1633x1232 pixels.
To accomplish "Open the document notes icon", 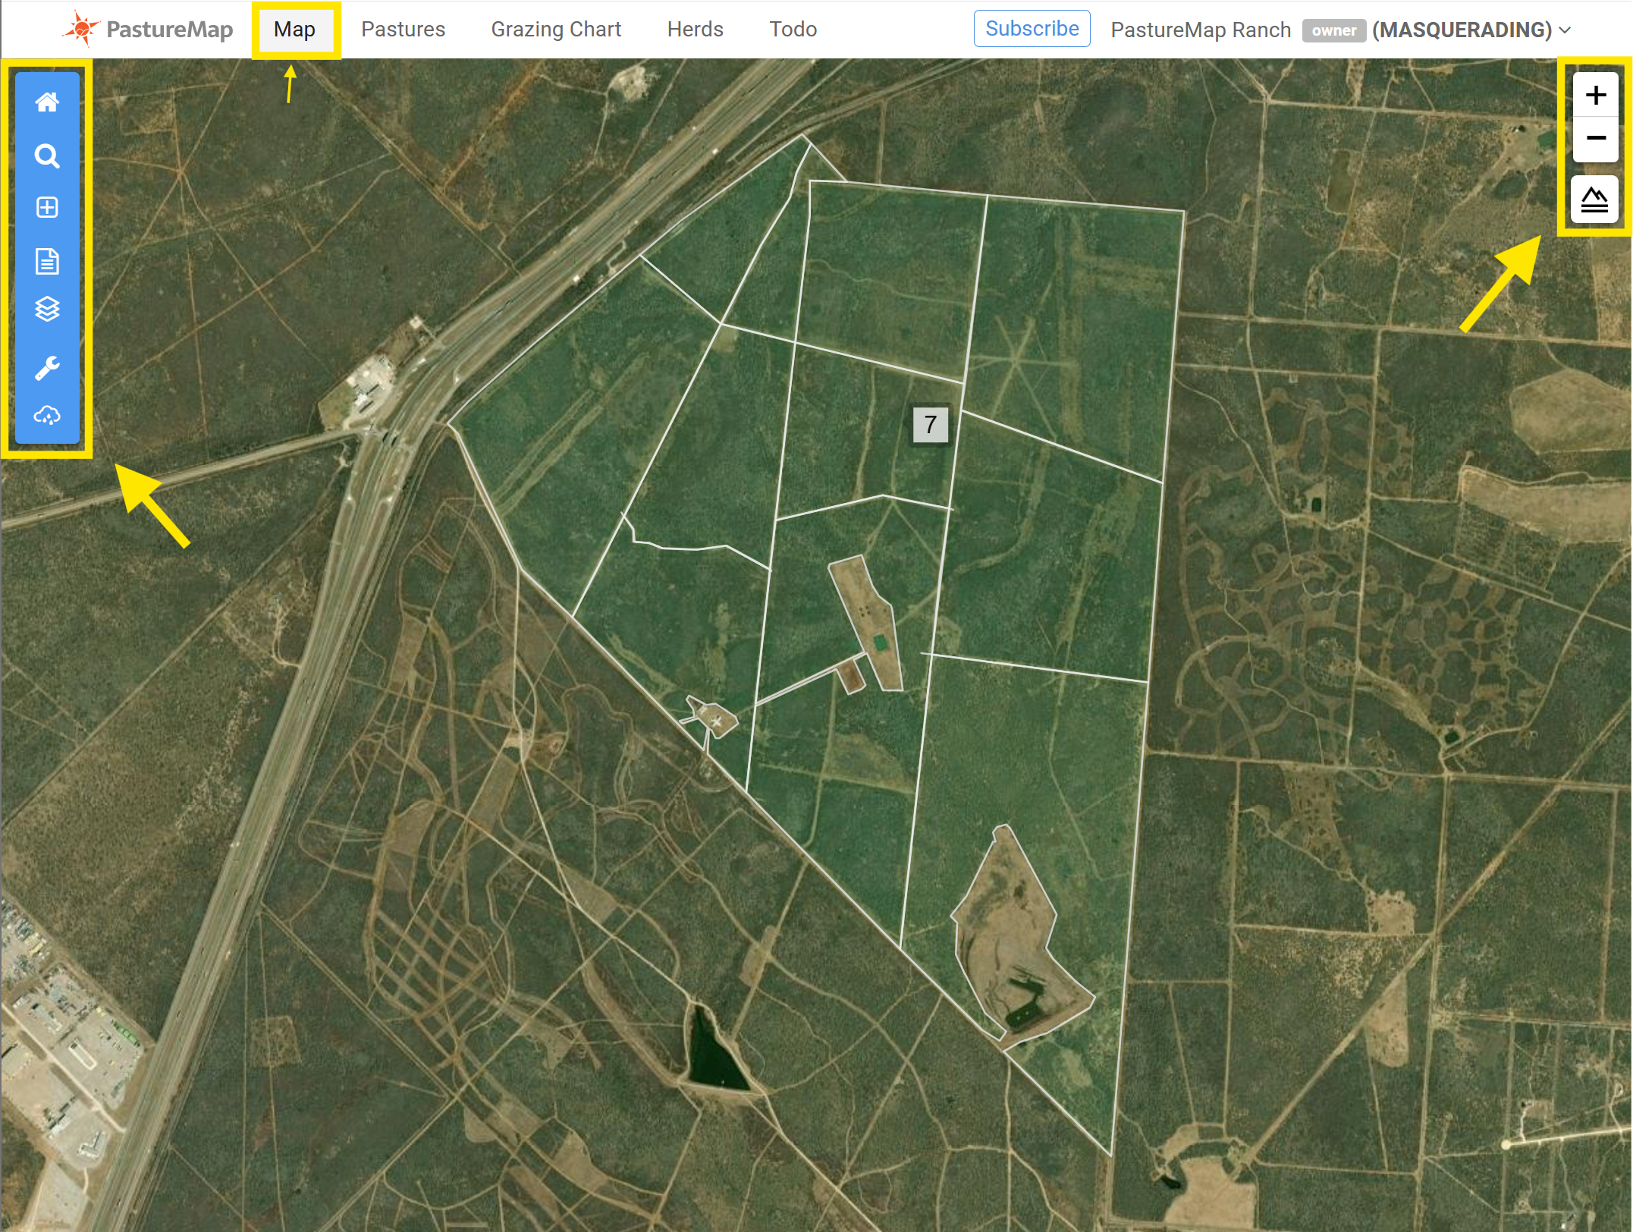I will 47,261.
